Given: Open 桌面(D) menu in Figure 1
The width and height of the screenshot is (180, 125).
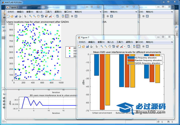Looking at the screenshot, I should point(58,12).
